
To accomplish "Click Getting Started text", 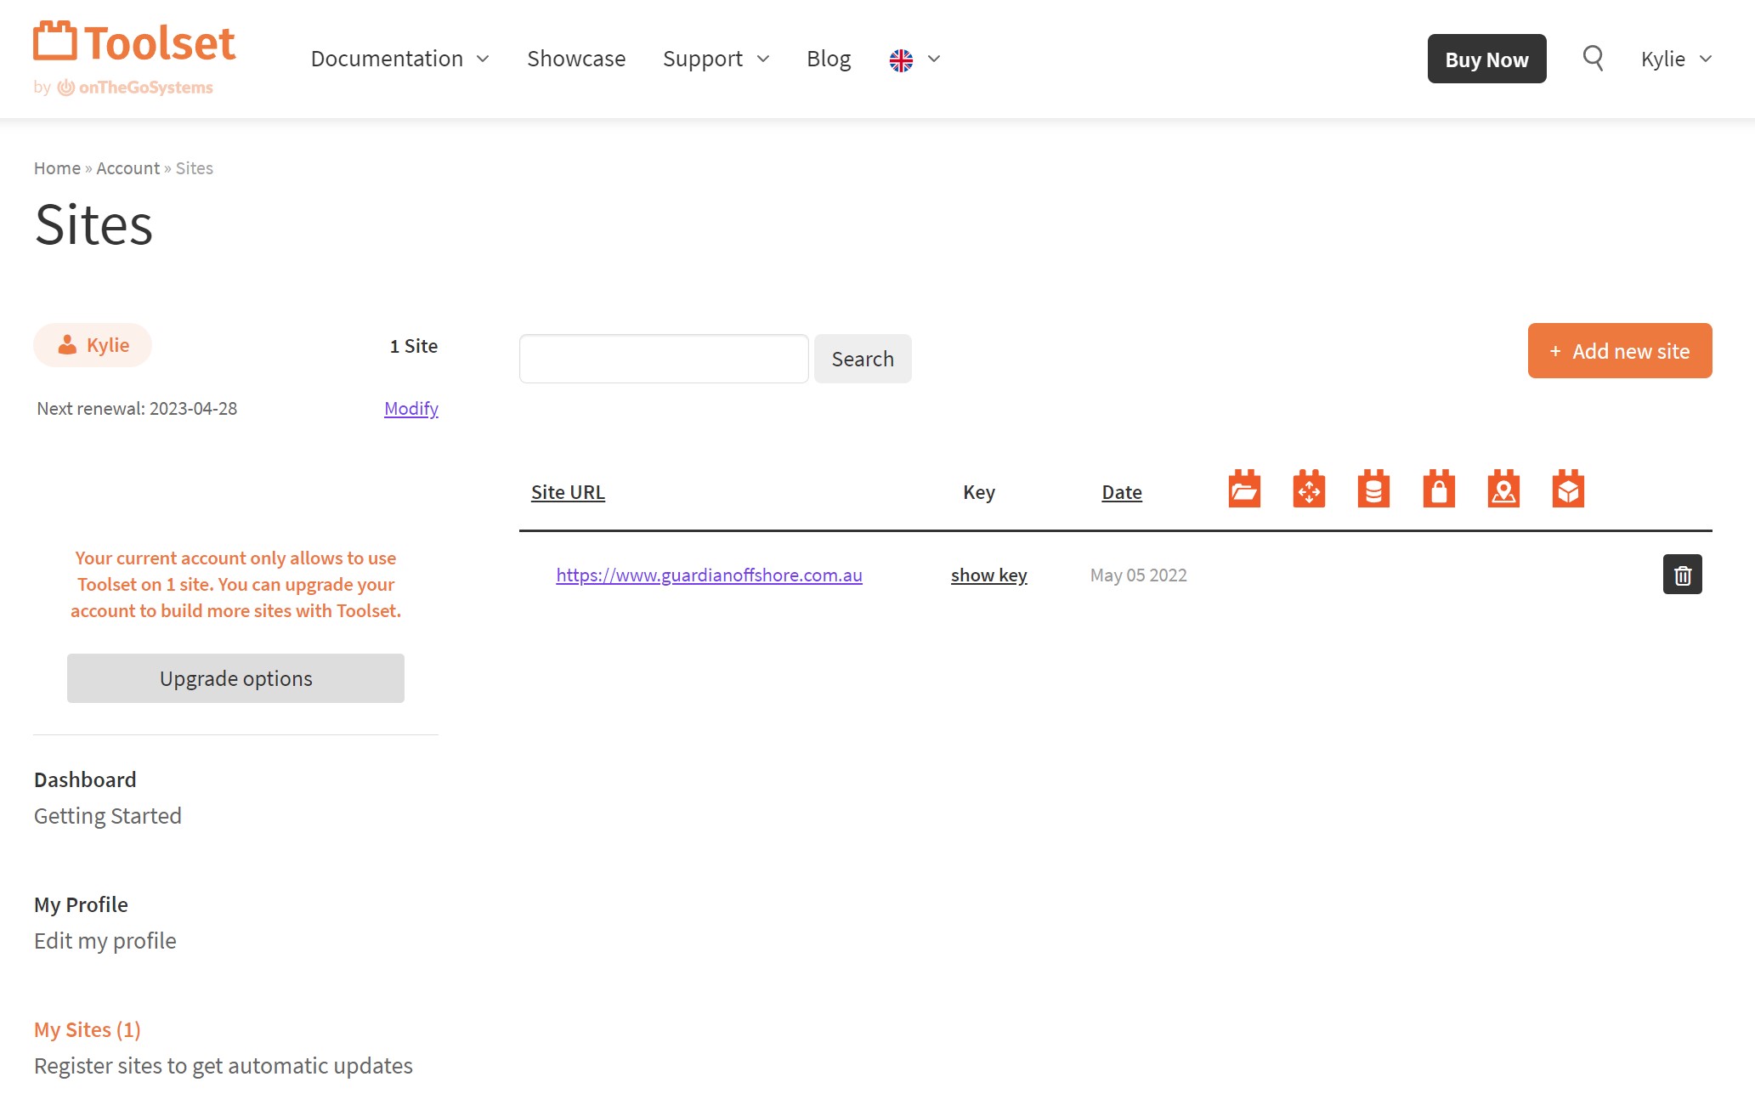I will 108,816.
